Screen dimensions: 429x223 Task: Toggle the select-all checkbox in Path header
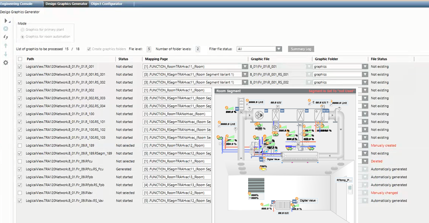pos(20,59)
